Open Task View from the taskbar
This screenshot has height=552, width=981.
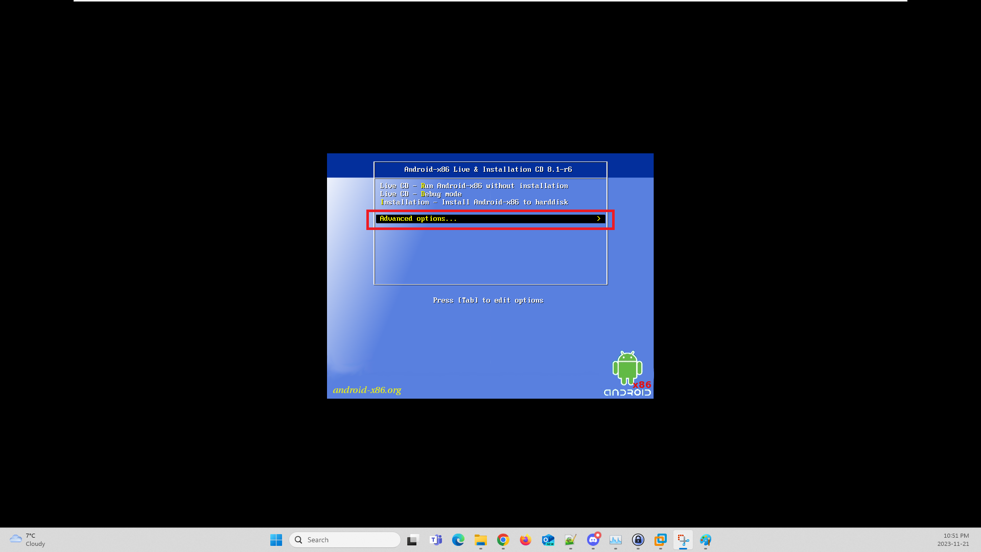point(413,540)
